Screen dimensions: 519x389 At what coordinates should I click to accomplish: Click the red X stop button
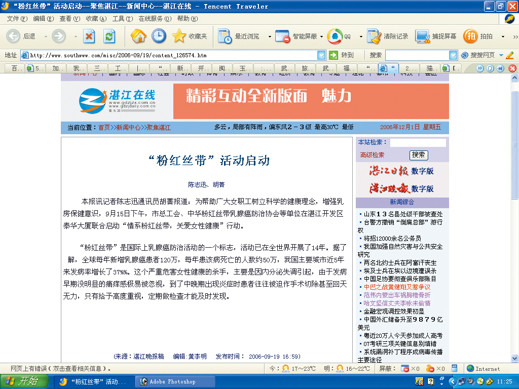(89, 36)
